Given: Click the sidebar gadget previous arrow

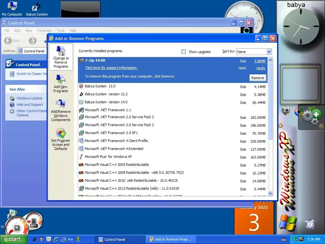Looking at the screenshot, I should point(281,125).
